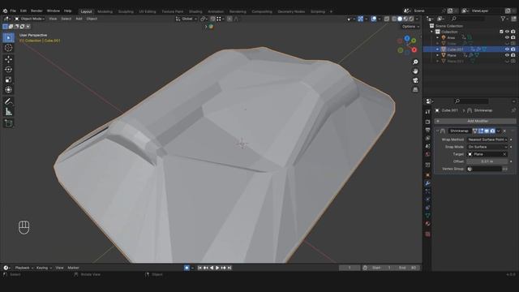Image resolution: width=519 pixels, height=292 pixels.
Task: Select the Move tool
Action: (x=8, y=59)
